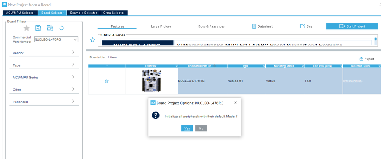This screenshot has height=159, width=381.
Task: Switch to MCU/MPU Selector tab
Action: 20,13
